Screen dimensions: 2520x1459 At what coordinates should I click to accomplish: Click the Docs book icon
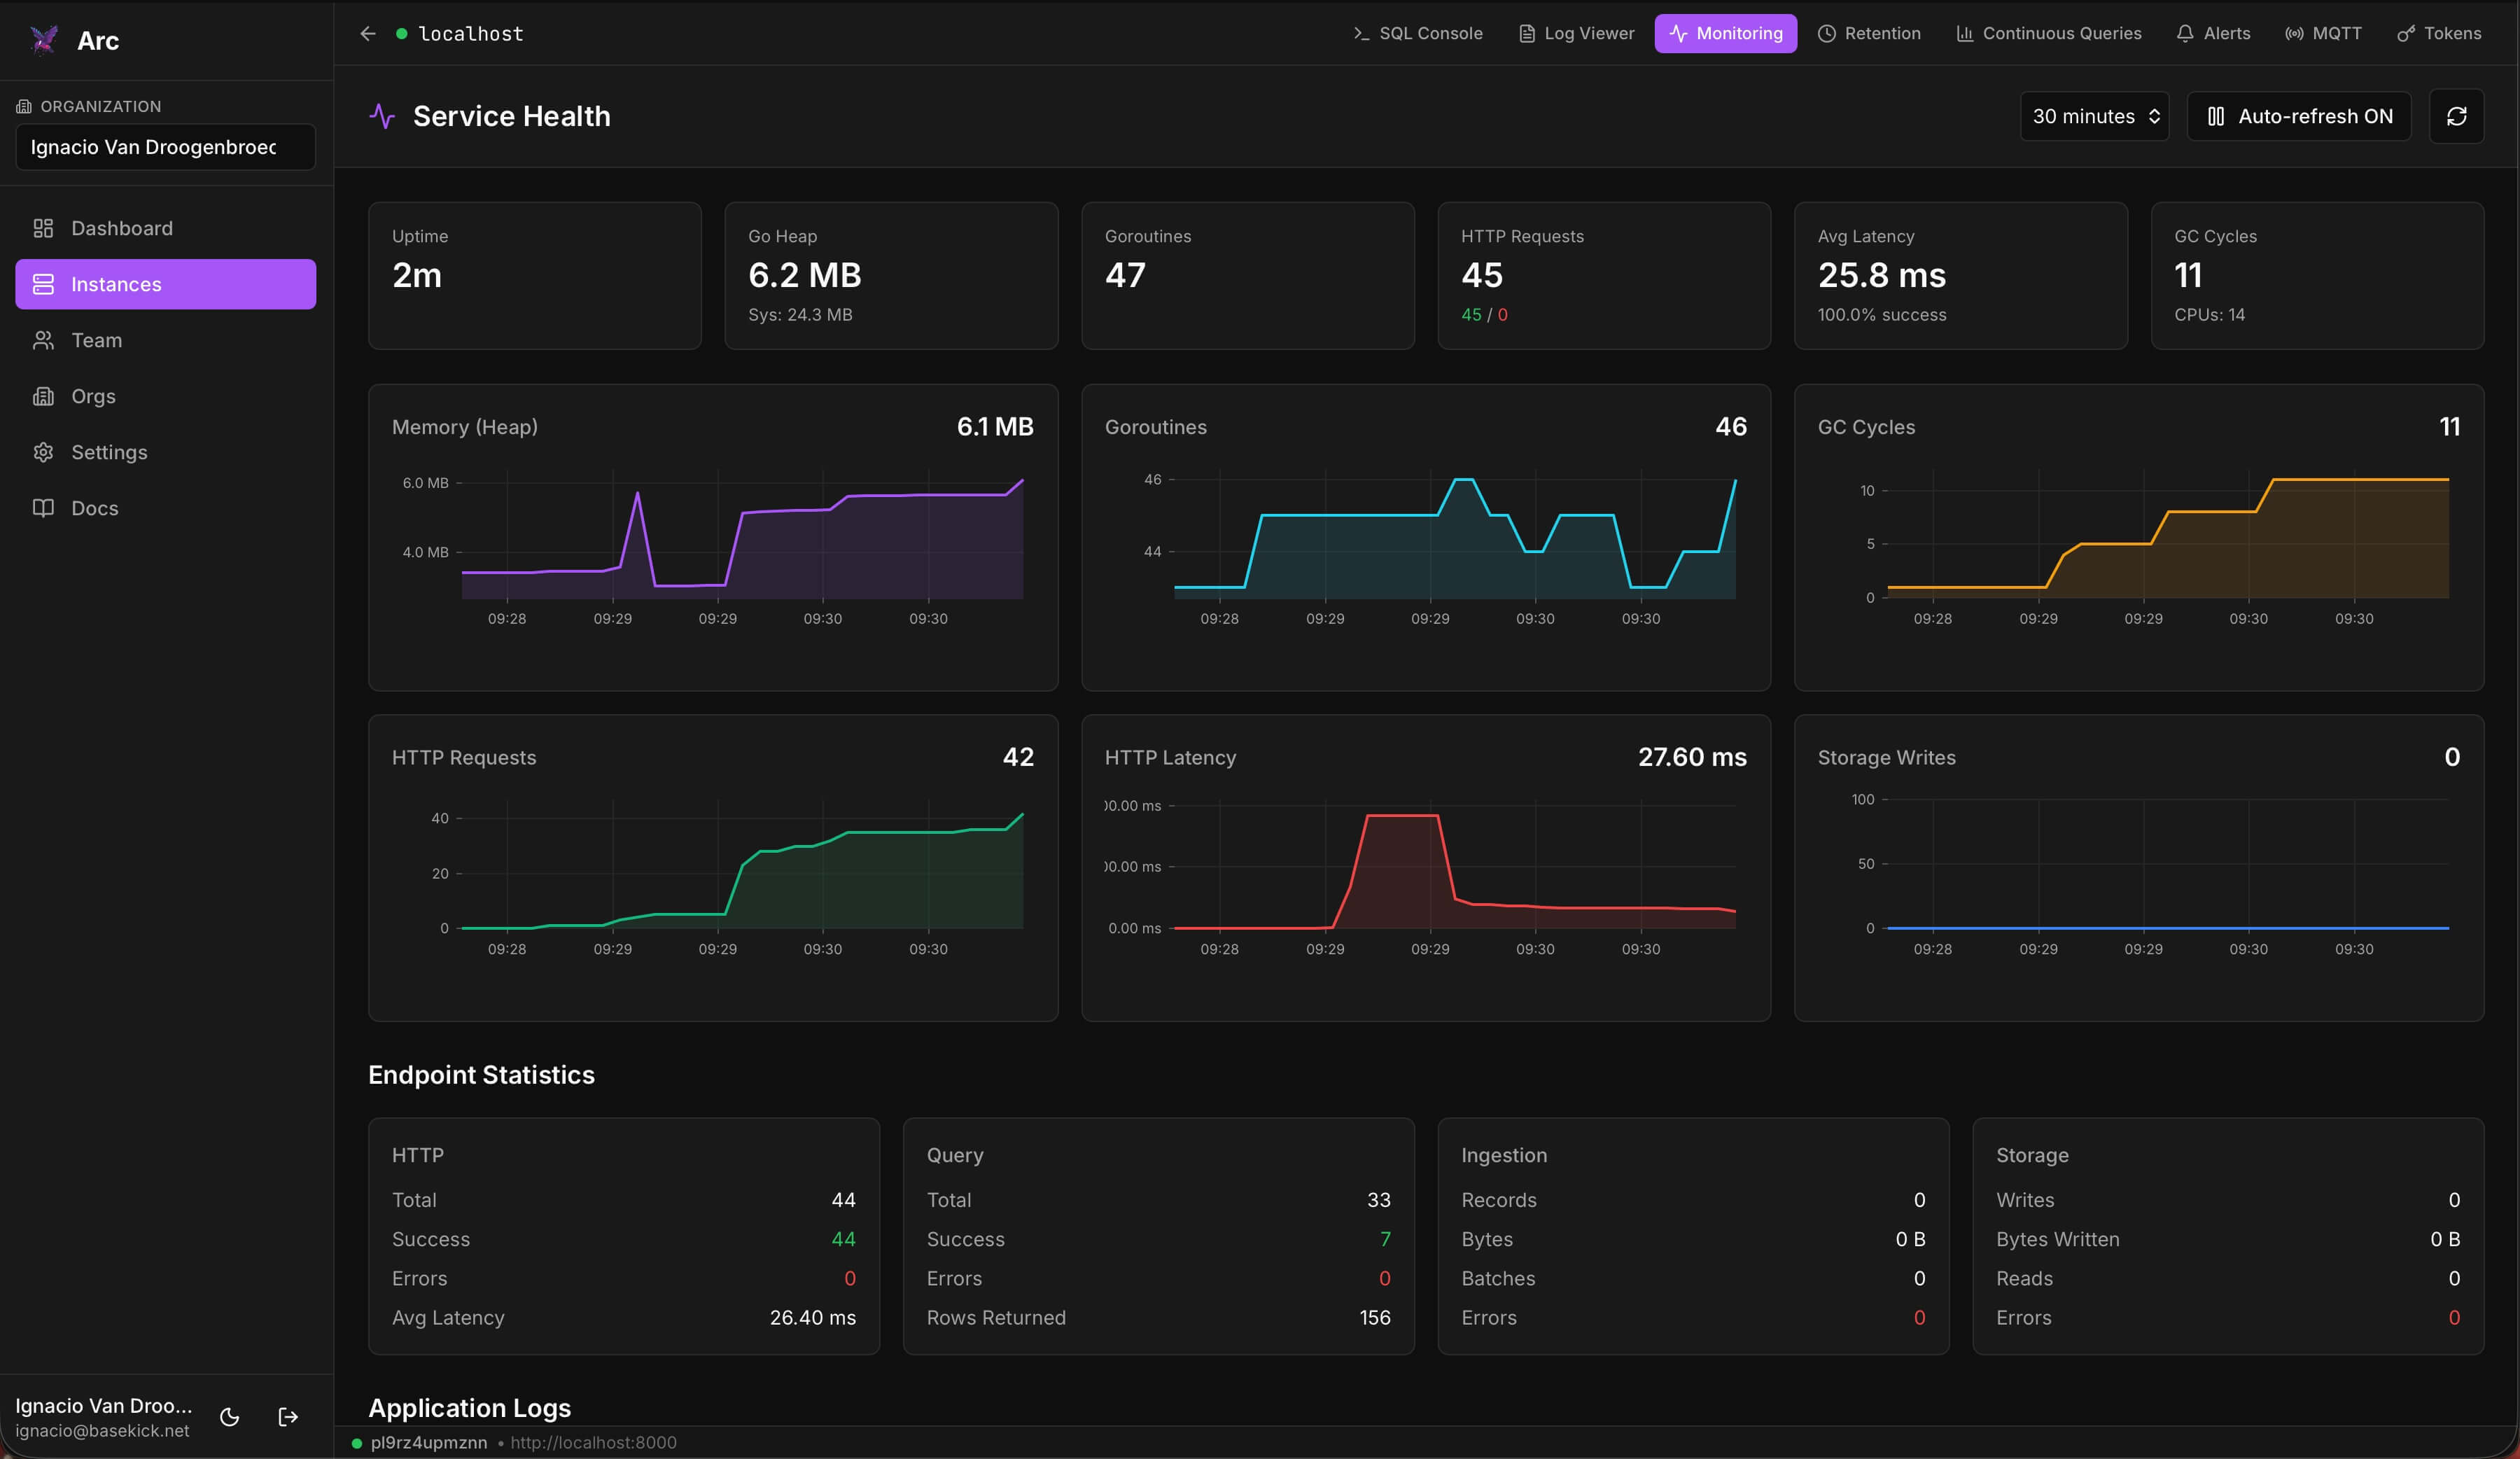[x=43, y=508]
